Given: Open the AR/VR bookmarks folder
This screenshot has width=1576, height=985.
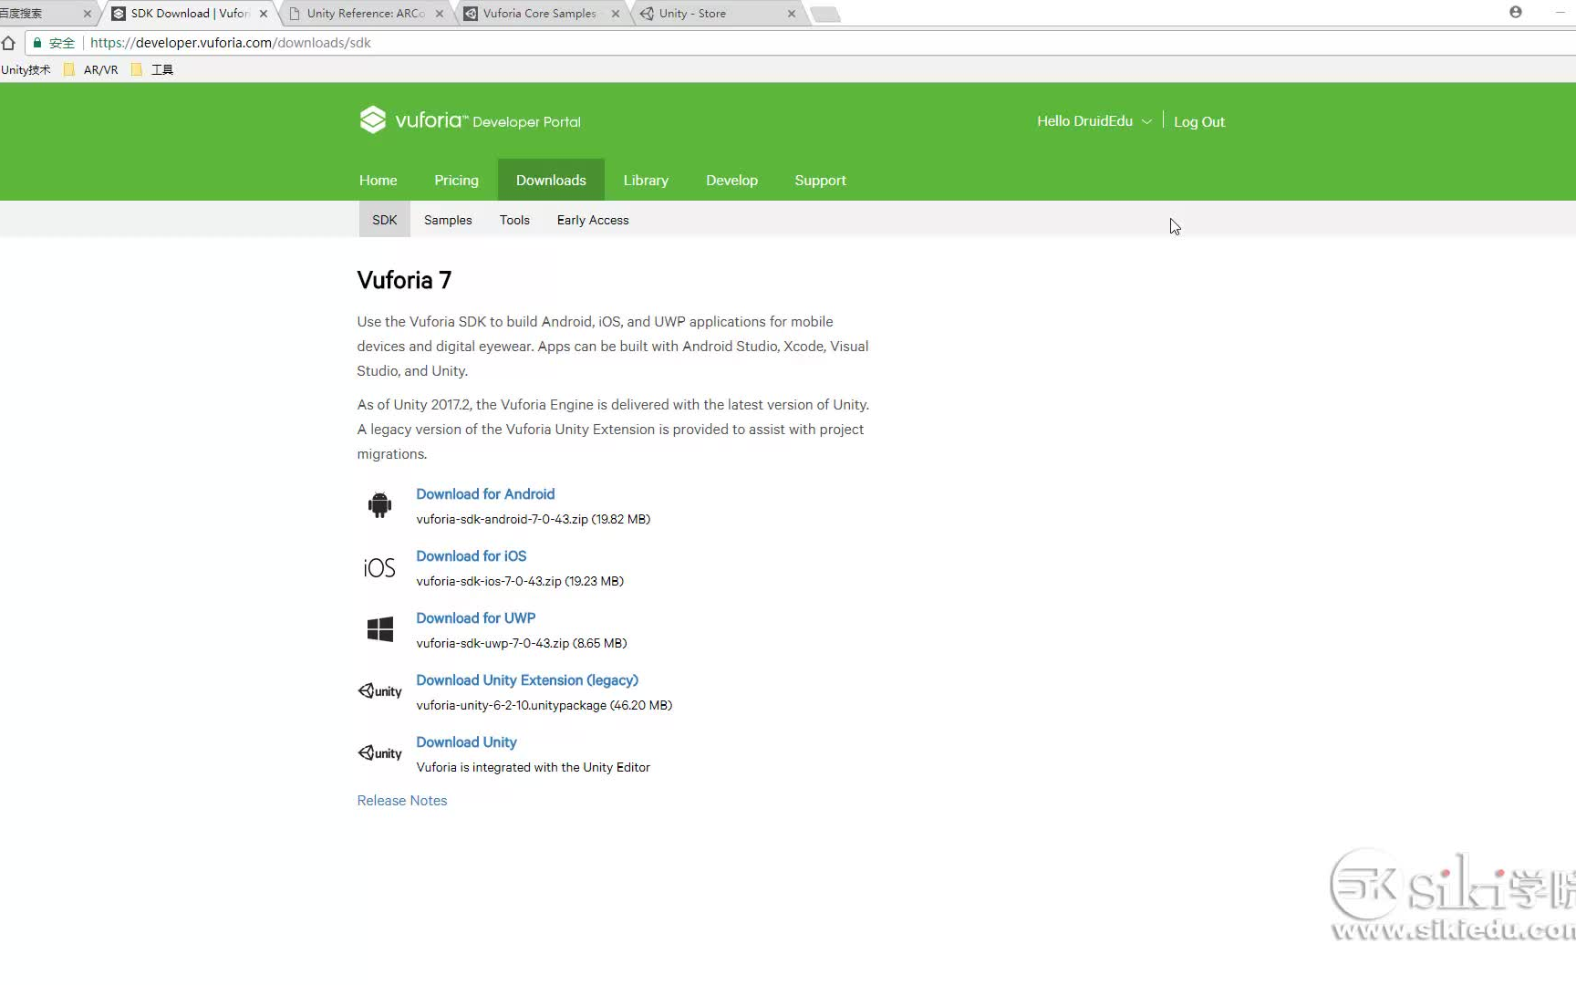Looking at the screenshot, I should click(x=91, y=69).
